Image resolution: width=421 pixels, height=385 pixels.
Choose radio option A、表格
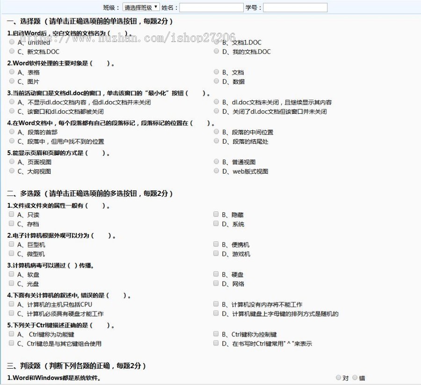pyautogui.click(x=12, y=72)
